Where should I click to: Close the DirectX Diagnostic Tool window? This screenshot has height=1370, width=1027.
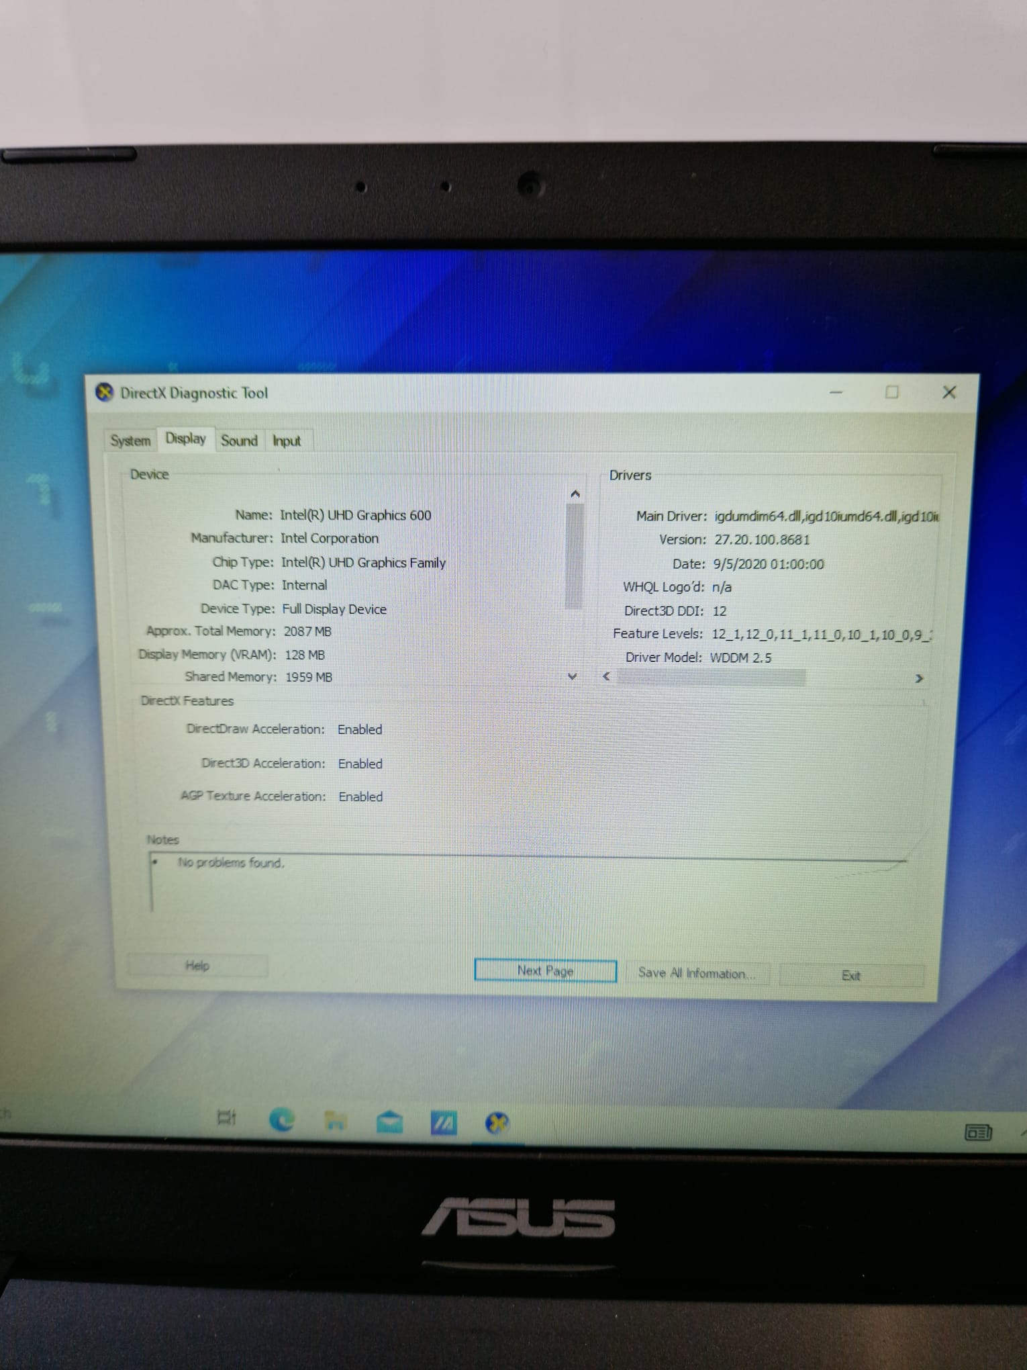pyautogui.click(x=949, y=392)
